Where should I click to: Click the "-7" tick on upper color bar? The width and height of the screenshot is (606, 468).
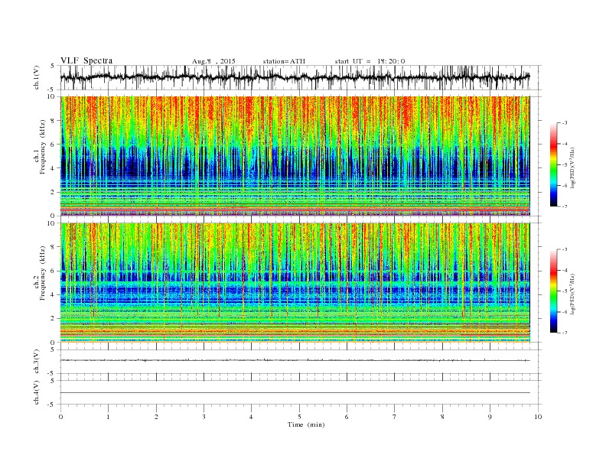[564, 206]
